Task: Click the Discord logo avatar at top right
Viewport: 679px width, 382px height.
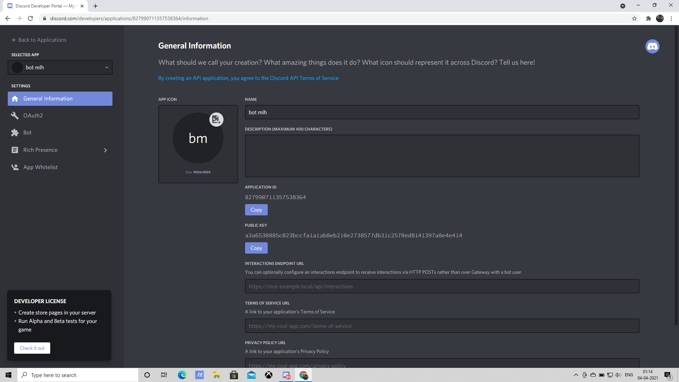Action: point(652,46)
